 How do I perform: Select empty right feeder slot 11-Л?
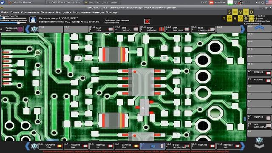259,59
